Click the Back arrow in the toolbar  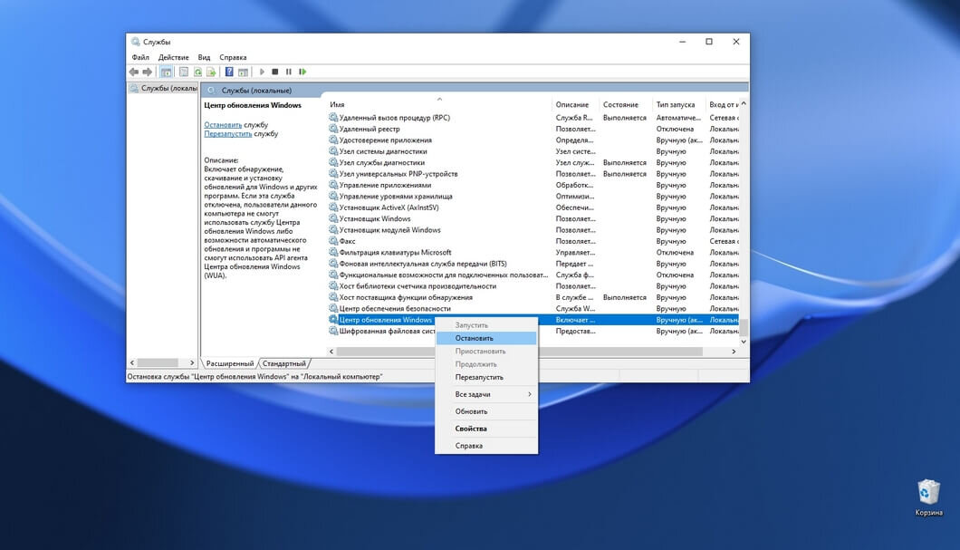133,72
